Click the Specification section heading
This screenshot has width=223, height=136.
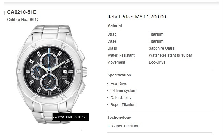119,75
